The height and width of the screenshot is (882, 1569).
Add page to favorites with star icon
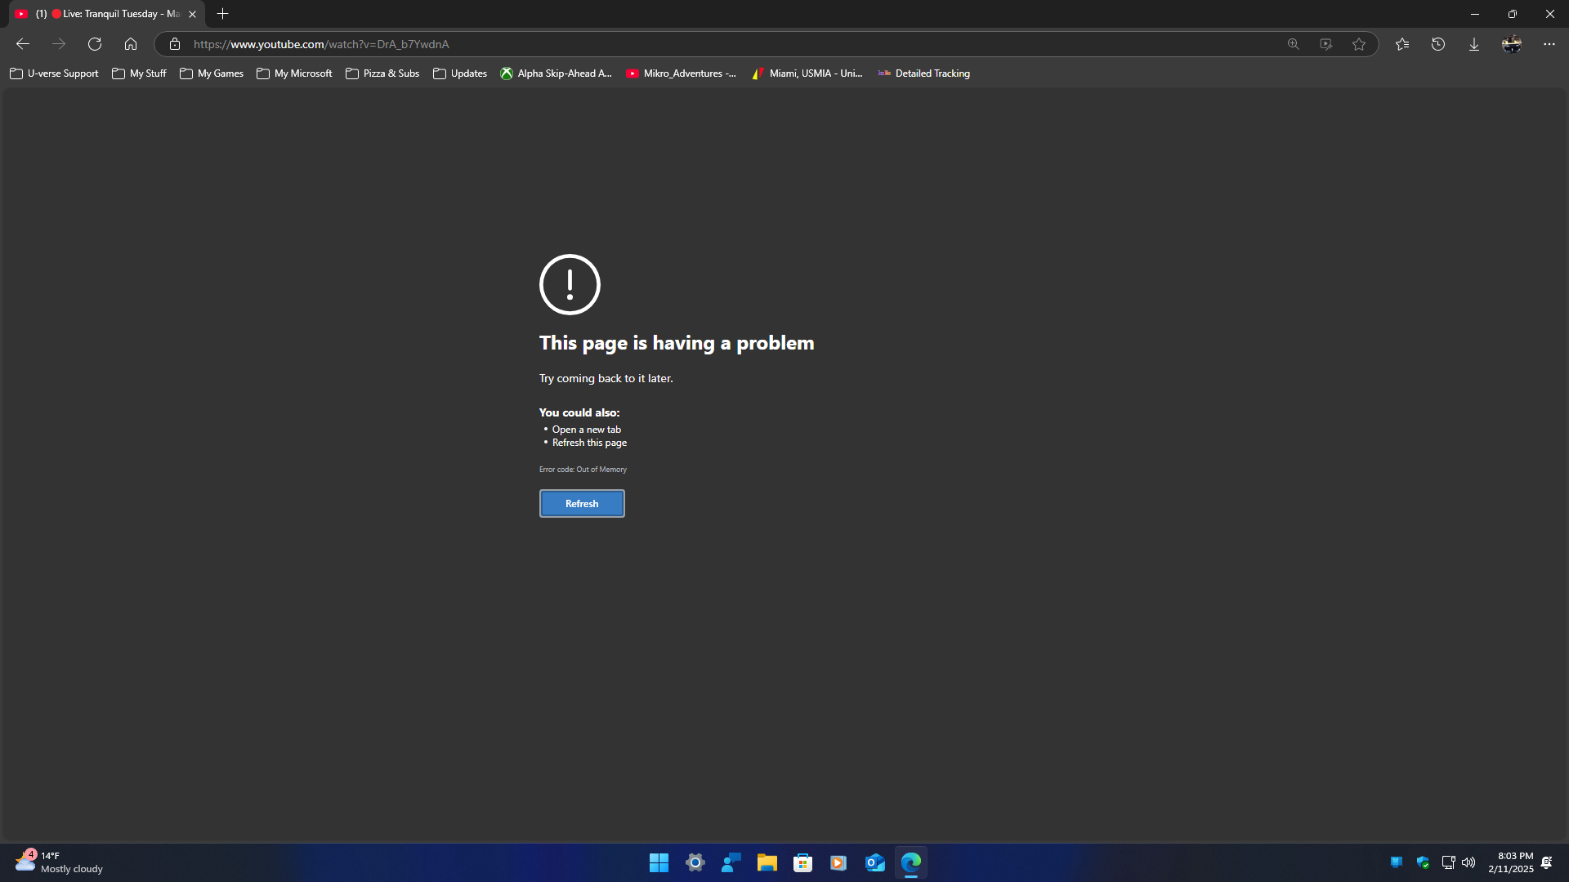[x=1358, y=44]
